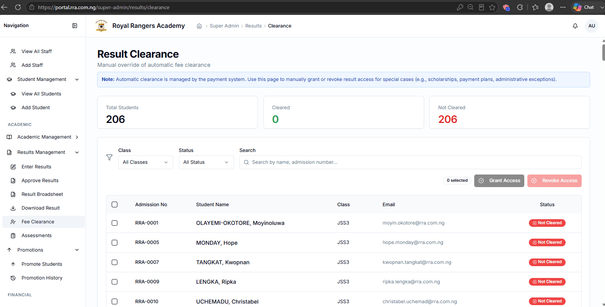This screenshot has height=307, width=605.
Task: Click Not Cleared badge for RRA-0009
Action: [x=547, y=282]
